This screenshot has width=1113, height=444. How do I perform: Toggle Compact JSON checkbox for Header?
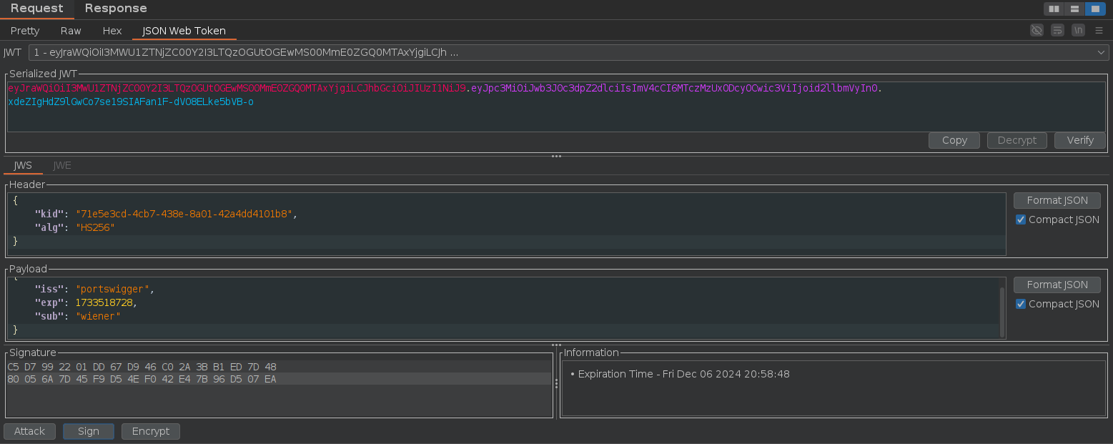click(x=1021, y=219)
